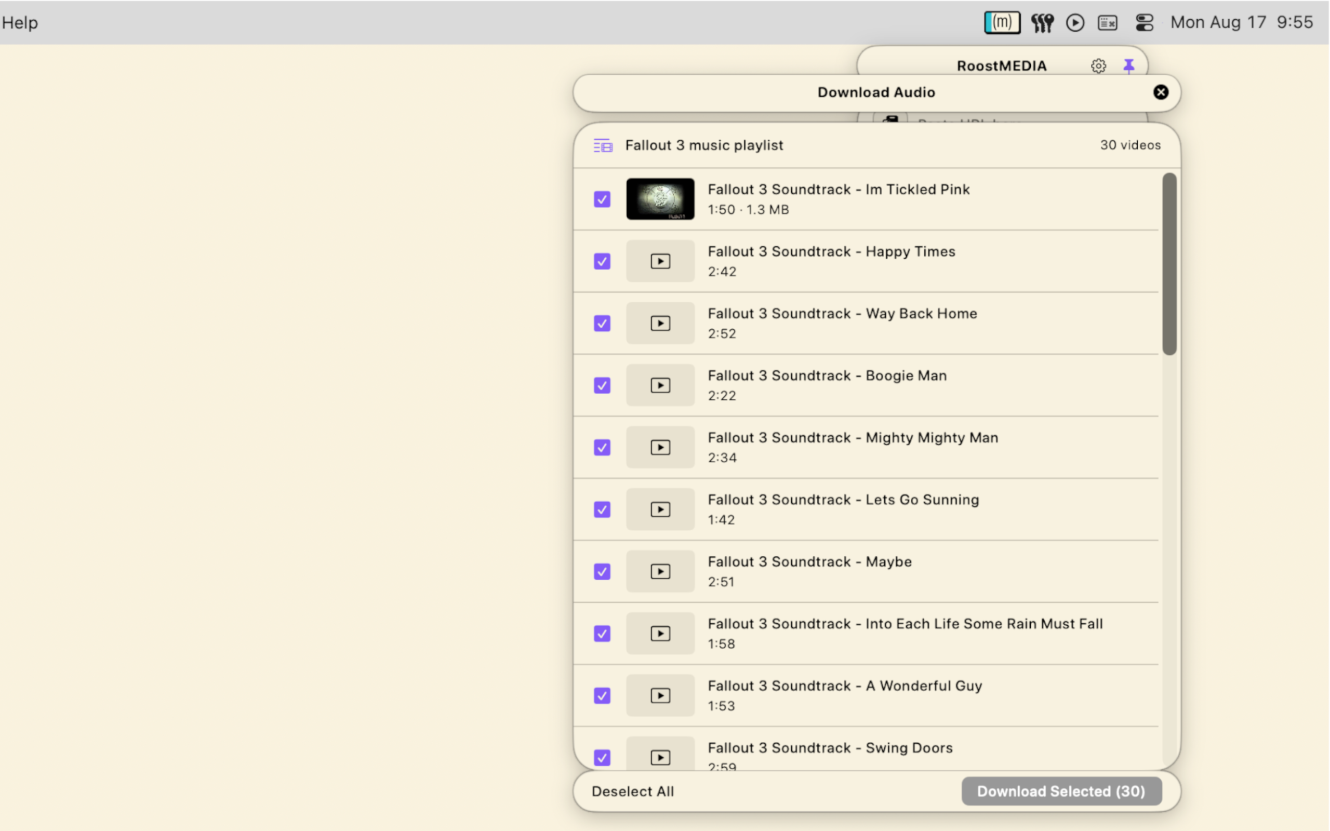
Task: Click the track list scrollbar
Action: pyautogui.click(x=1169, y=264)
